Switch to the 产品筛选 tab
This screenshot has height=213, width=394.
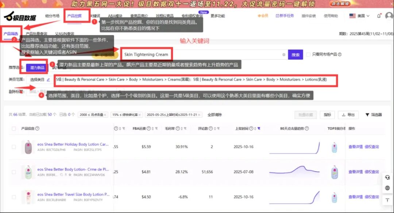[11, 33]
